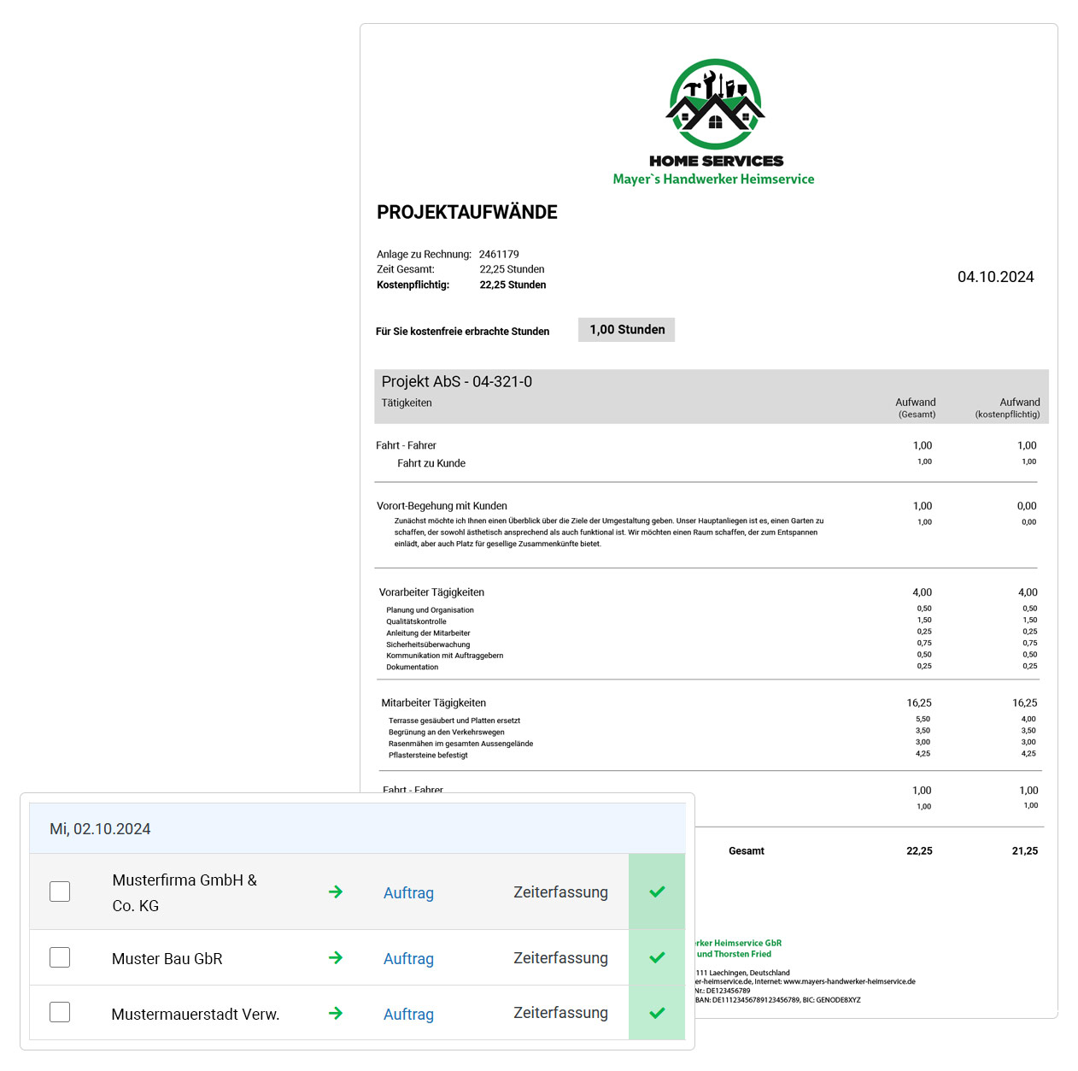Click Zeiterfassung in the Mustermauerstadt Verw. row

(560, 1012)
